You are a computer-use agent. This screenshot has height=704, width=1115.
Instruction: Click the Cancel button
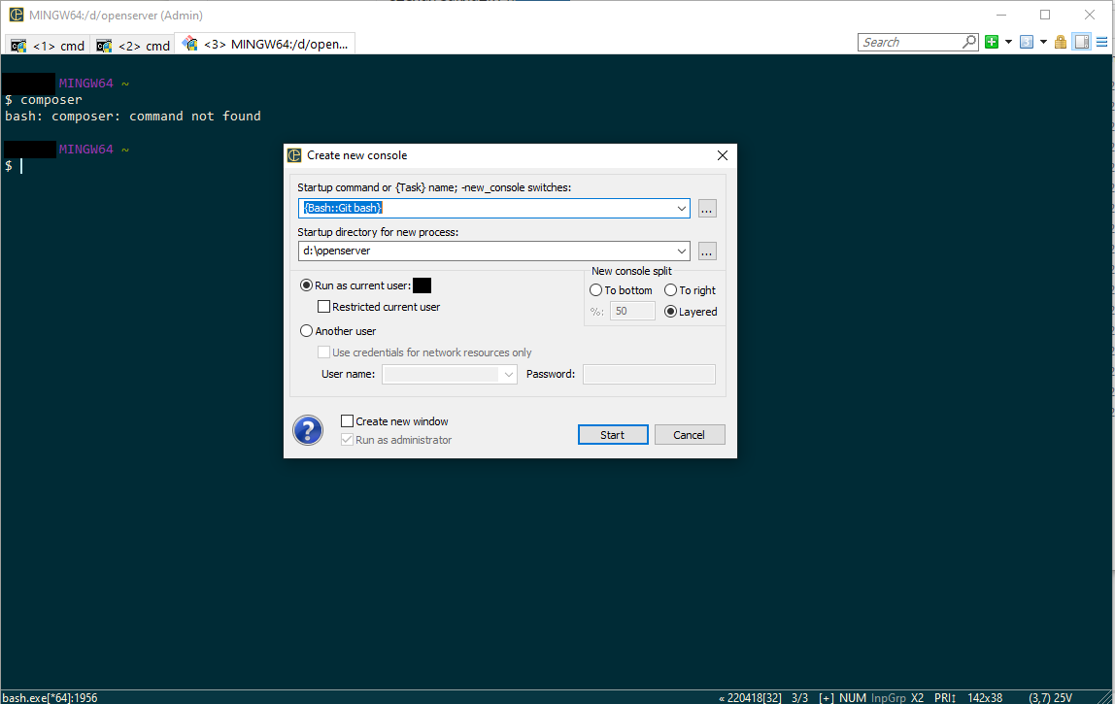[689, 435]
